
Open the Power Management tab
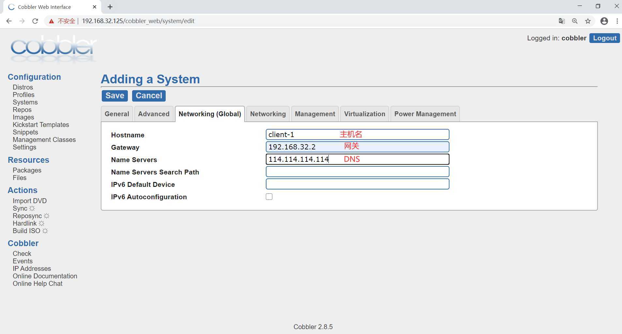(x=425, y=114)
